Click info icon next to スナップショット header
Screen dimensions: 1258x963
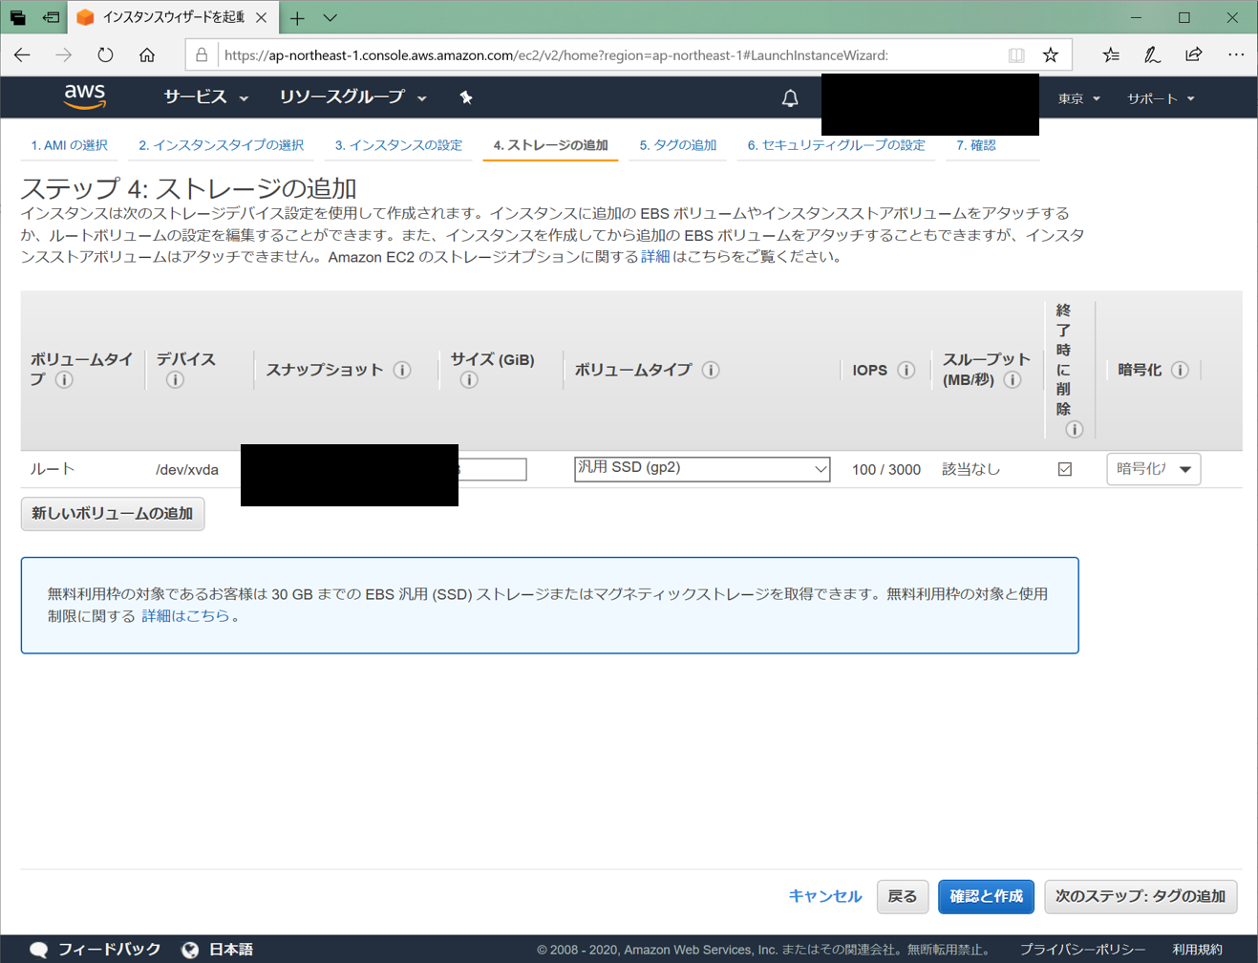pos(402,370)
